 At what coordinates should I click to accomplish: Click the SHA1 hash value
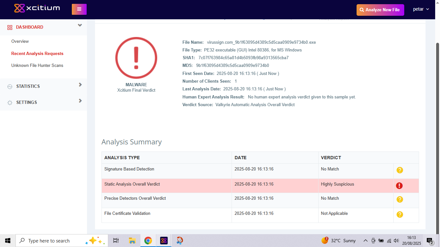pos(244,58)
